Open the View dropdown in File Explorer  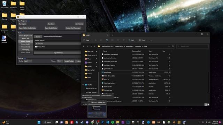[x=143, y=40]
